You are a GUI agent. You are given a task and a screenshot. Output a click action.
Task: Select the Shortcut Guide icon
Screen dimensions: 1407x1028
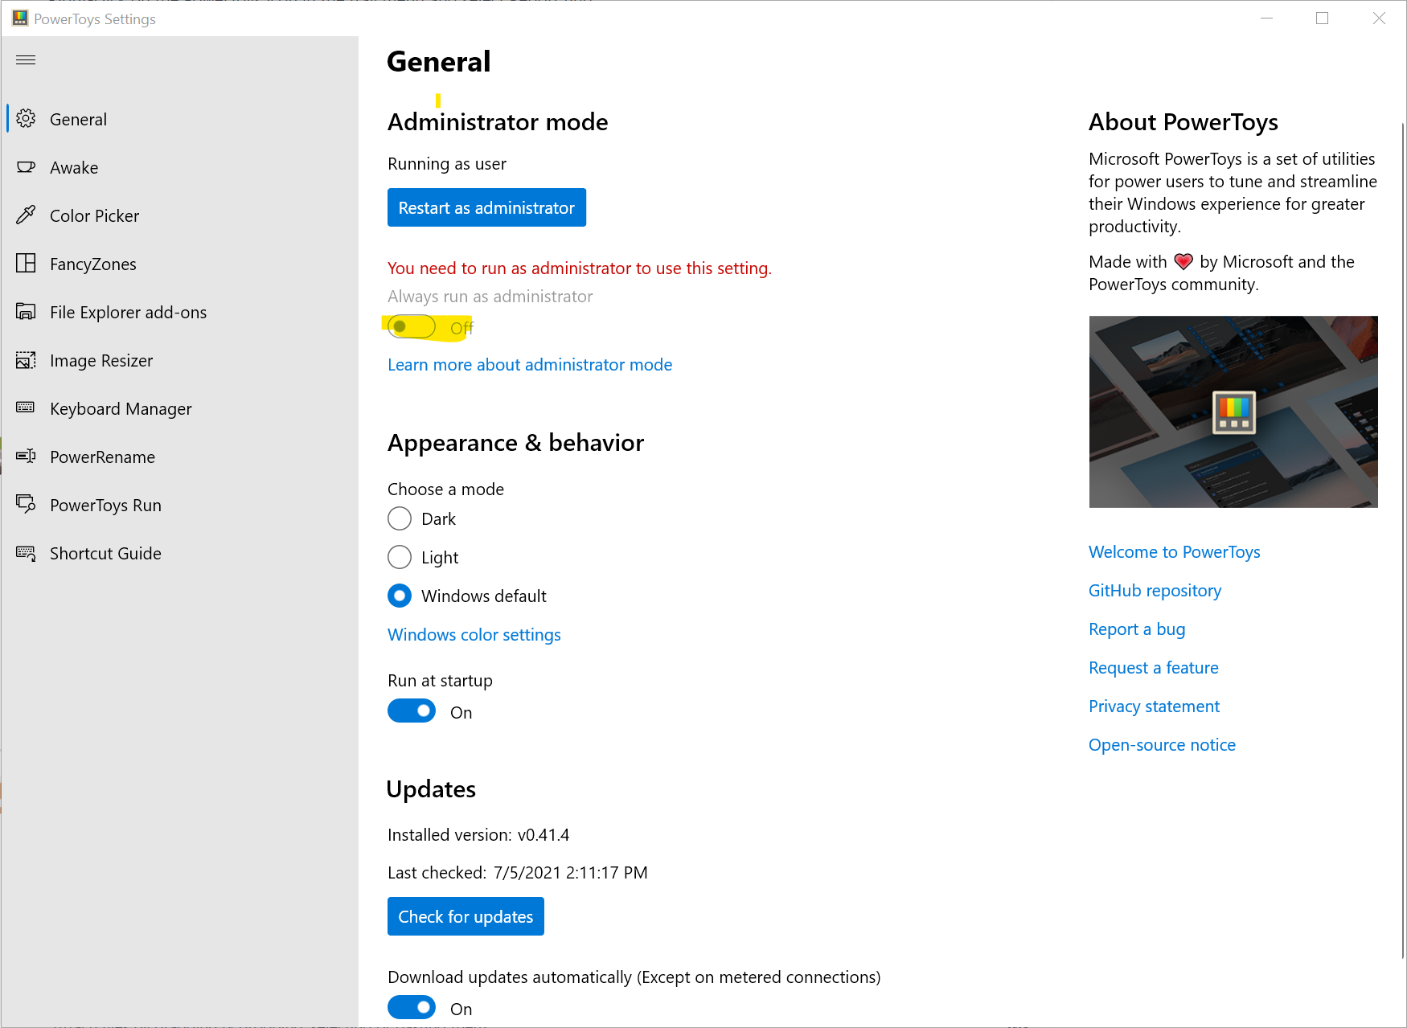coord(27,553)
